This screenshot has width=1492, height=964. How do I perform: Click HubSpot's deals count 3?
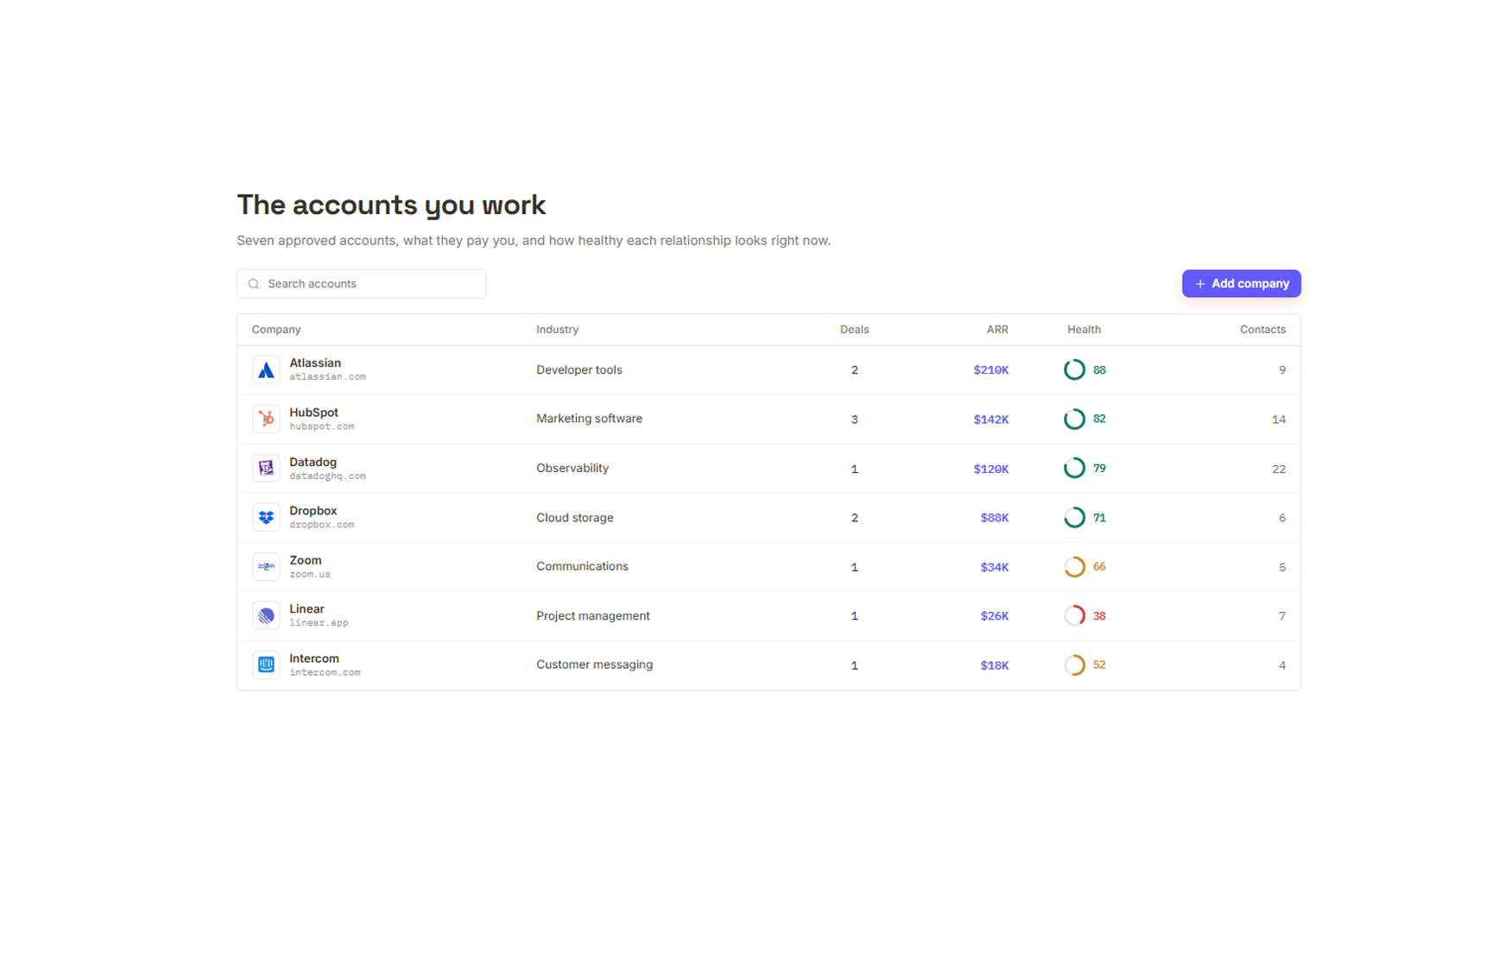coord(855,419)
